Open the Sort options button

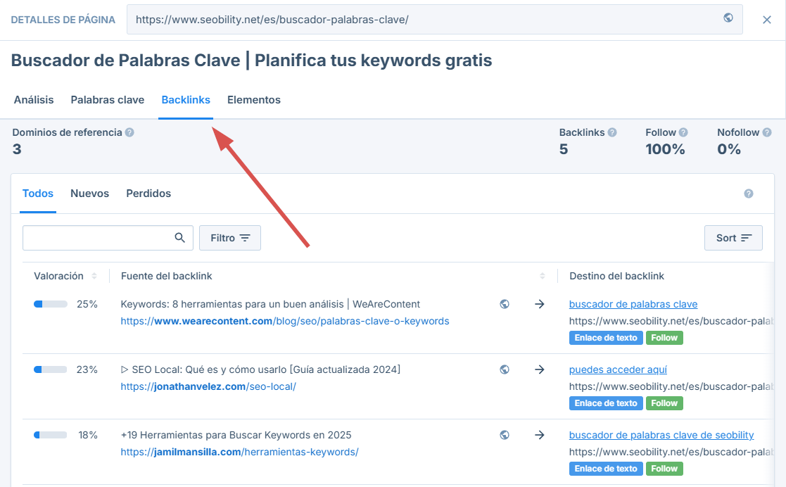(733, 238)
